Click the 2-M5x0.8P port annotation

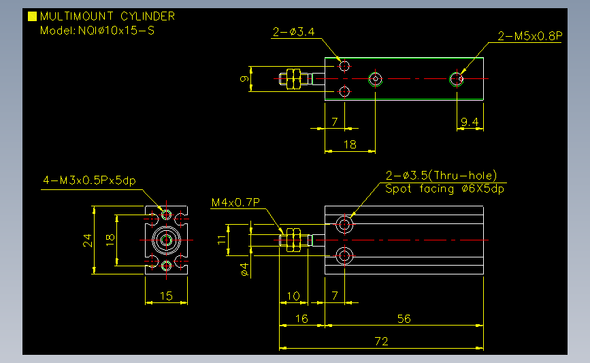click(530, 36)
